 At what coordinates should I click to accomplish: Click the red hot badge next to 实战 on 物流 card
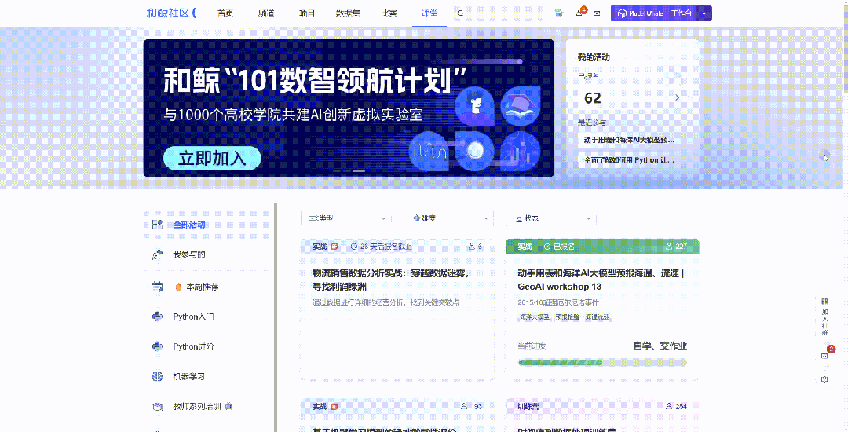(x=334, y=247)
